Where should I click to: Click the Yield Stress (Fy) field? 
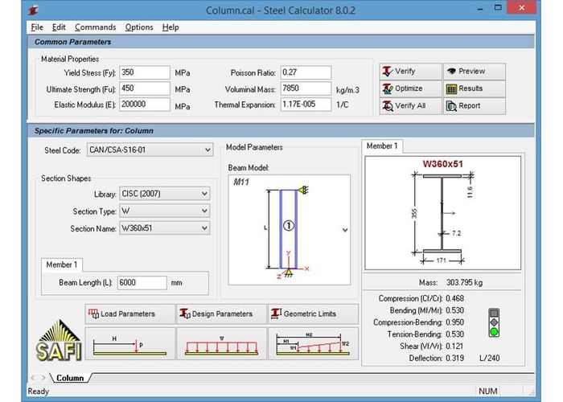pos(145,72)
